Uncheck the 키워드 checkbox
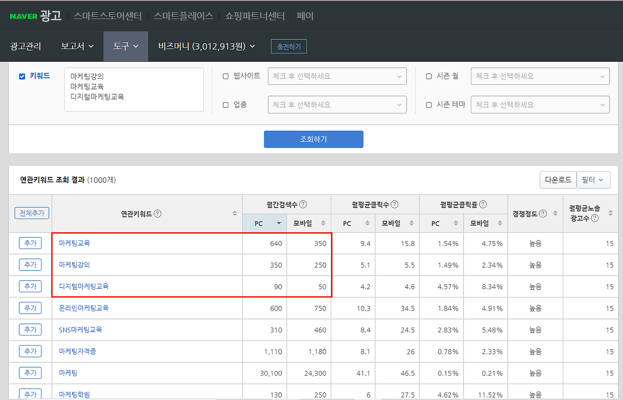The width and height of the screenshot is (623, 400). coord(22,76)
